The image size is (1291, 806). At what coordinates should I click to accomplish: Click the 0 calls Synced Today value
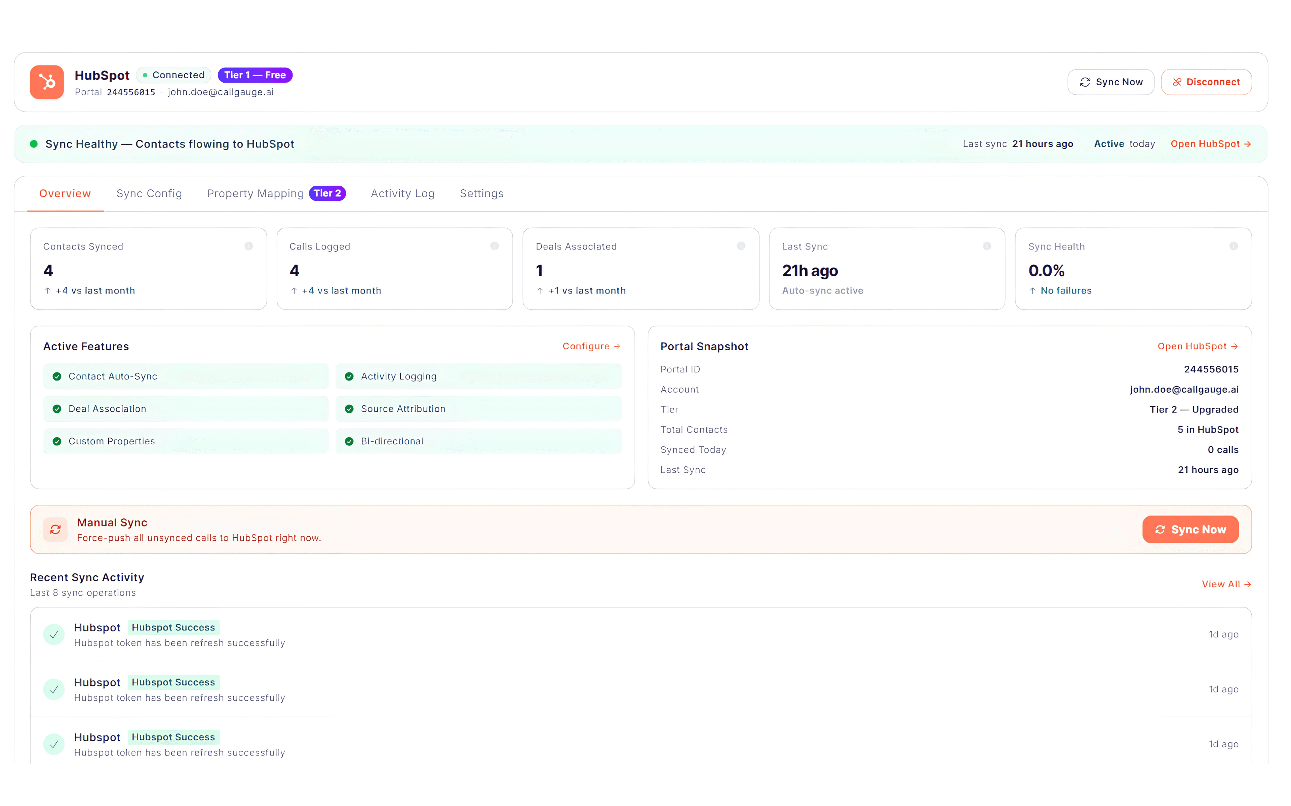1223,450
